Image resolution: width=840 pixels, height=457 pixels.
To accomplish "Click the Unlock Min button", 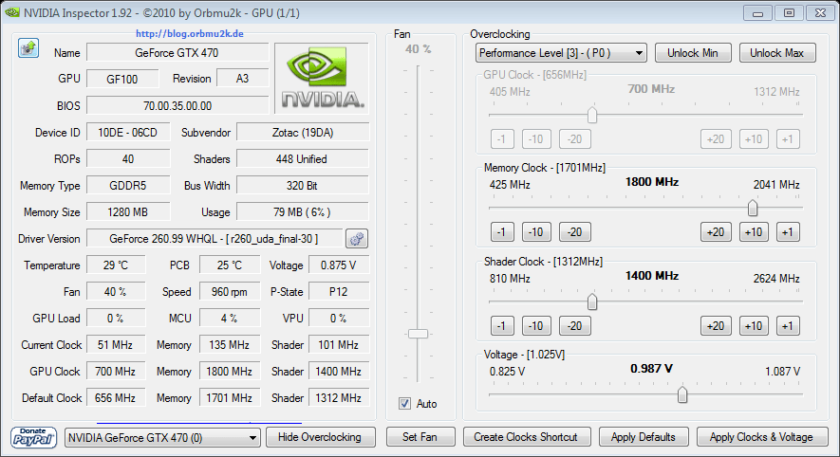I will 693,53.
